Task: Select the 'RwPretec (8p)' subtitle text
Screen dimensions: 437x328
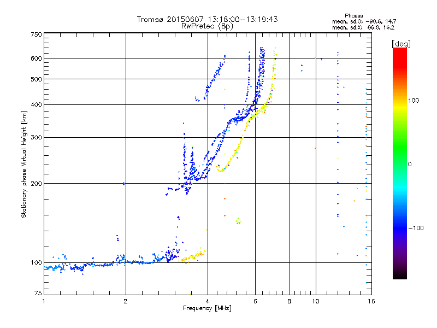Action: pyautogui.click(x=207, y=26)
